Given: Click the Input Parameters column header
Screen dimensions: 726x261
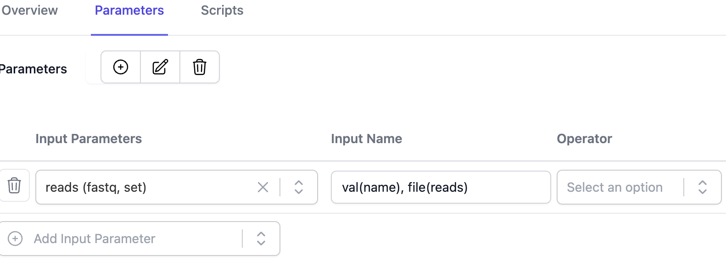Looking at the screenshot, I should click(89, 139).
